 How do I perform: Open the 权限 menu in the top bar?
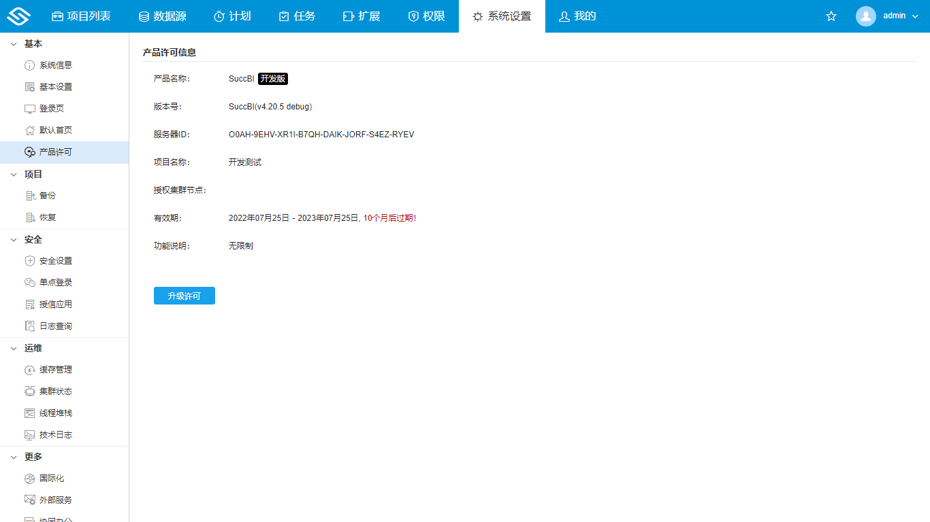[x=426, y=16]
